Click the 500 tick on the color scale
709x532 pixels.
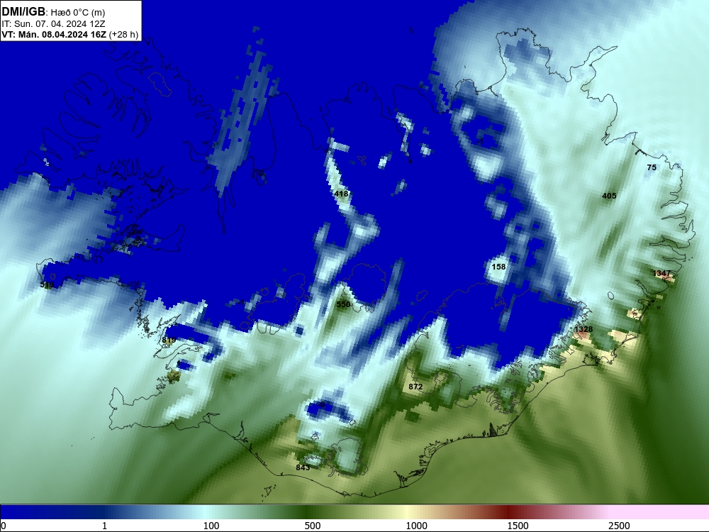tap(313, 526)
